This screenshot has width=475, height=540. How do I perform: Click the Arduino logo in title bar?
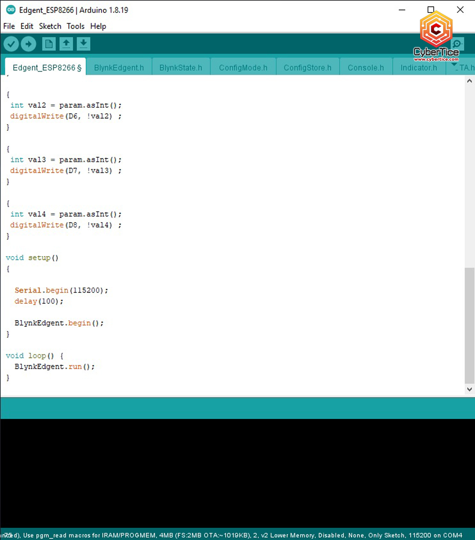point(11,10)
